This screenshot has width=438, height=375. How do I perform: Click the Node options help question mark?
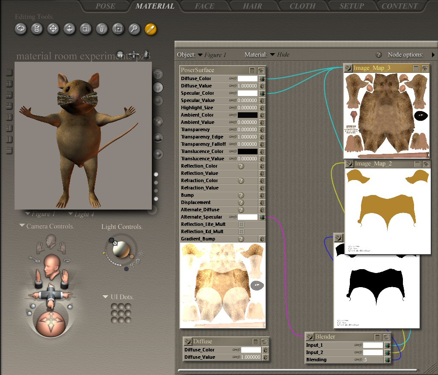(x=379, y=55)
